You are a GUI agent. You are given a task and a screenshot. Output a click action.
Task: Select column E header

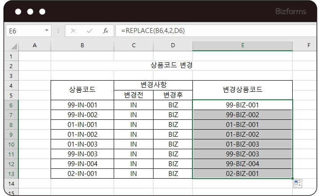click(x=243, y=45)
